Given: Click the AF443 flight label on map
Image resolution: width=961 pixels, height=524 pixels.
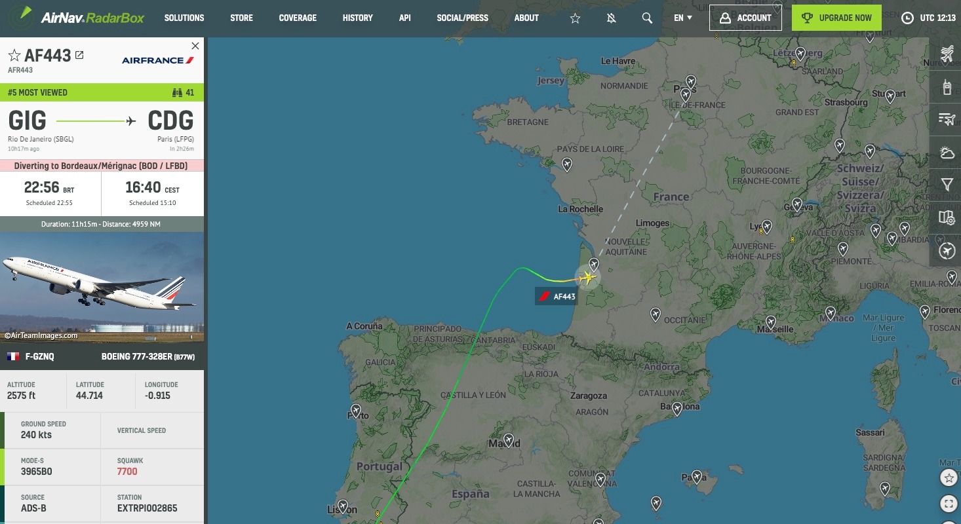Looking at the screenshot, I should pyautogui.click(x=557, y=297).
